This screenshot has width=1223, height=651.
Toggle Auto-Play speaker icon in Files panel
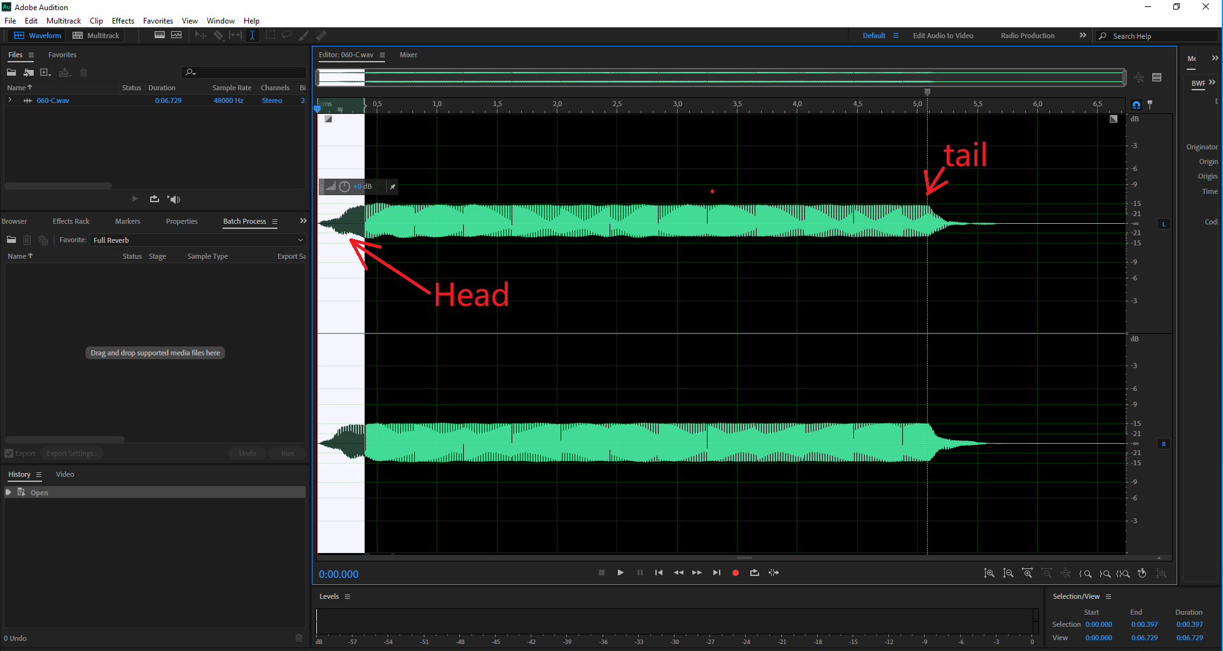pyautogui.click(x=174, y=199)
